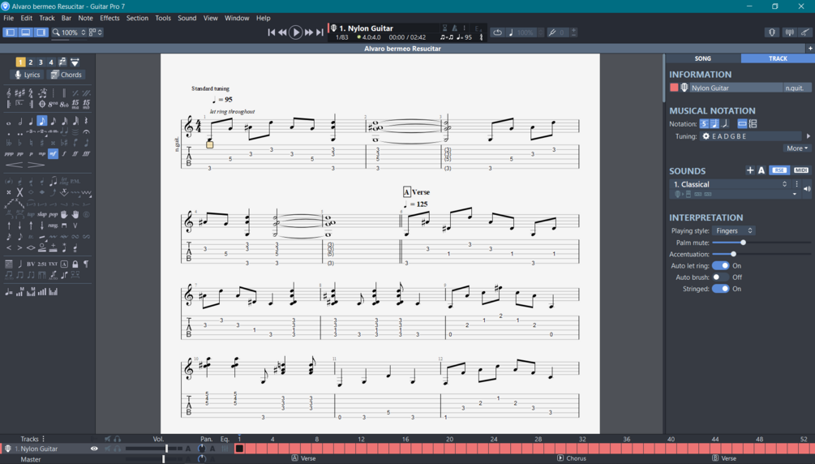Insert a section marker (boxed A)
This screenshot has height=464, width=815.
pos(64,264)
